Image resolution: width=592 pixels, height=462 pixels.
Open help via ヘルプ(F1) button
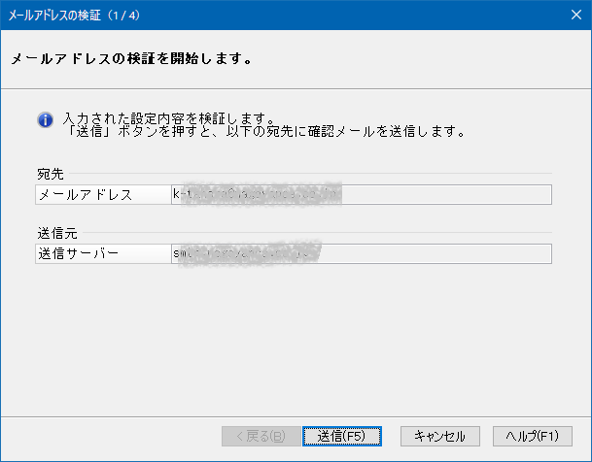pos(532,436)
